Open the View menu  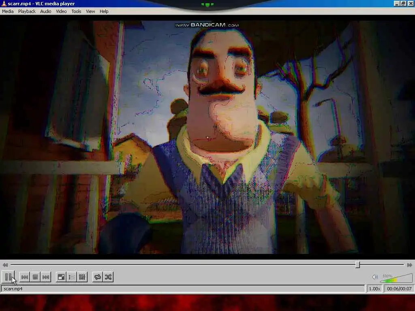90,11
